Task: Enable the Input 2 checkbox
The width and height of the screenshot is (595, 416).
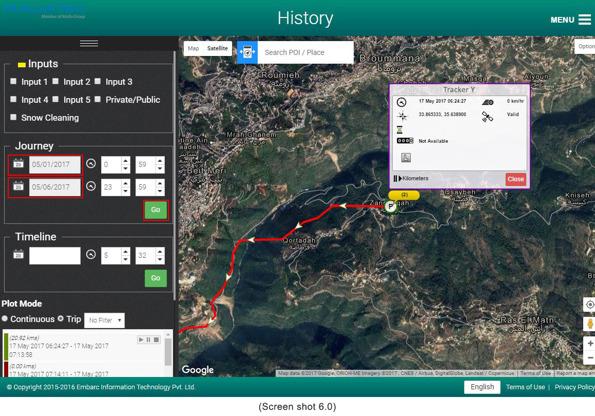Action: click(55, 81)
